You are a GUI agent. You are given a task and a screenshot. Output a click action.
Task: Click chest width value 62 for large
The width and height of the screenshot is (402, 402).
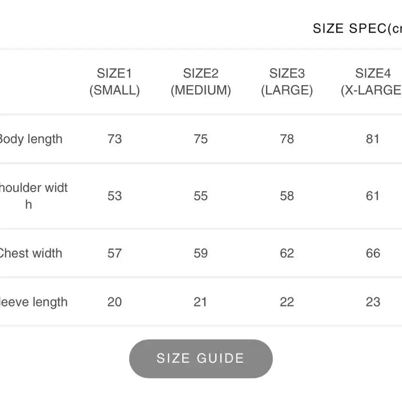click(x=287, y=253)
